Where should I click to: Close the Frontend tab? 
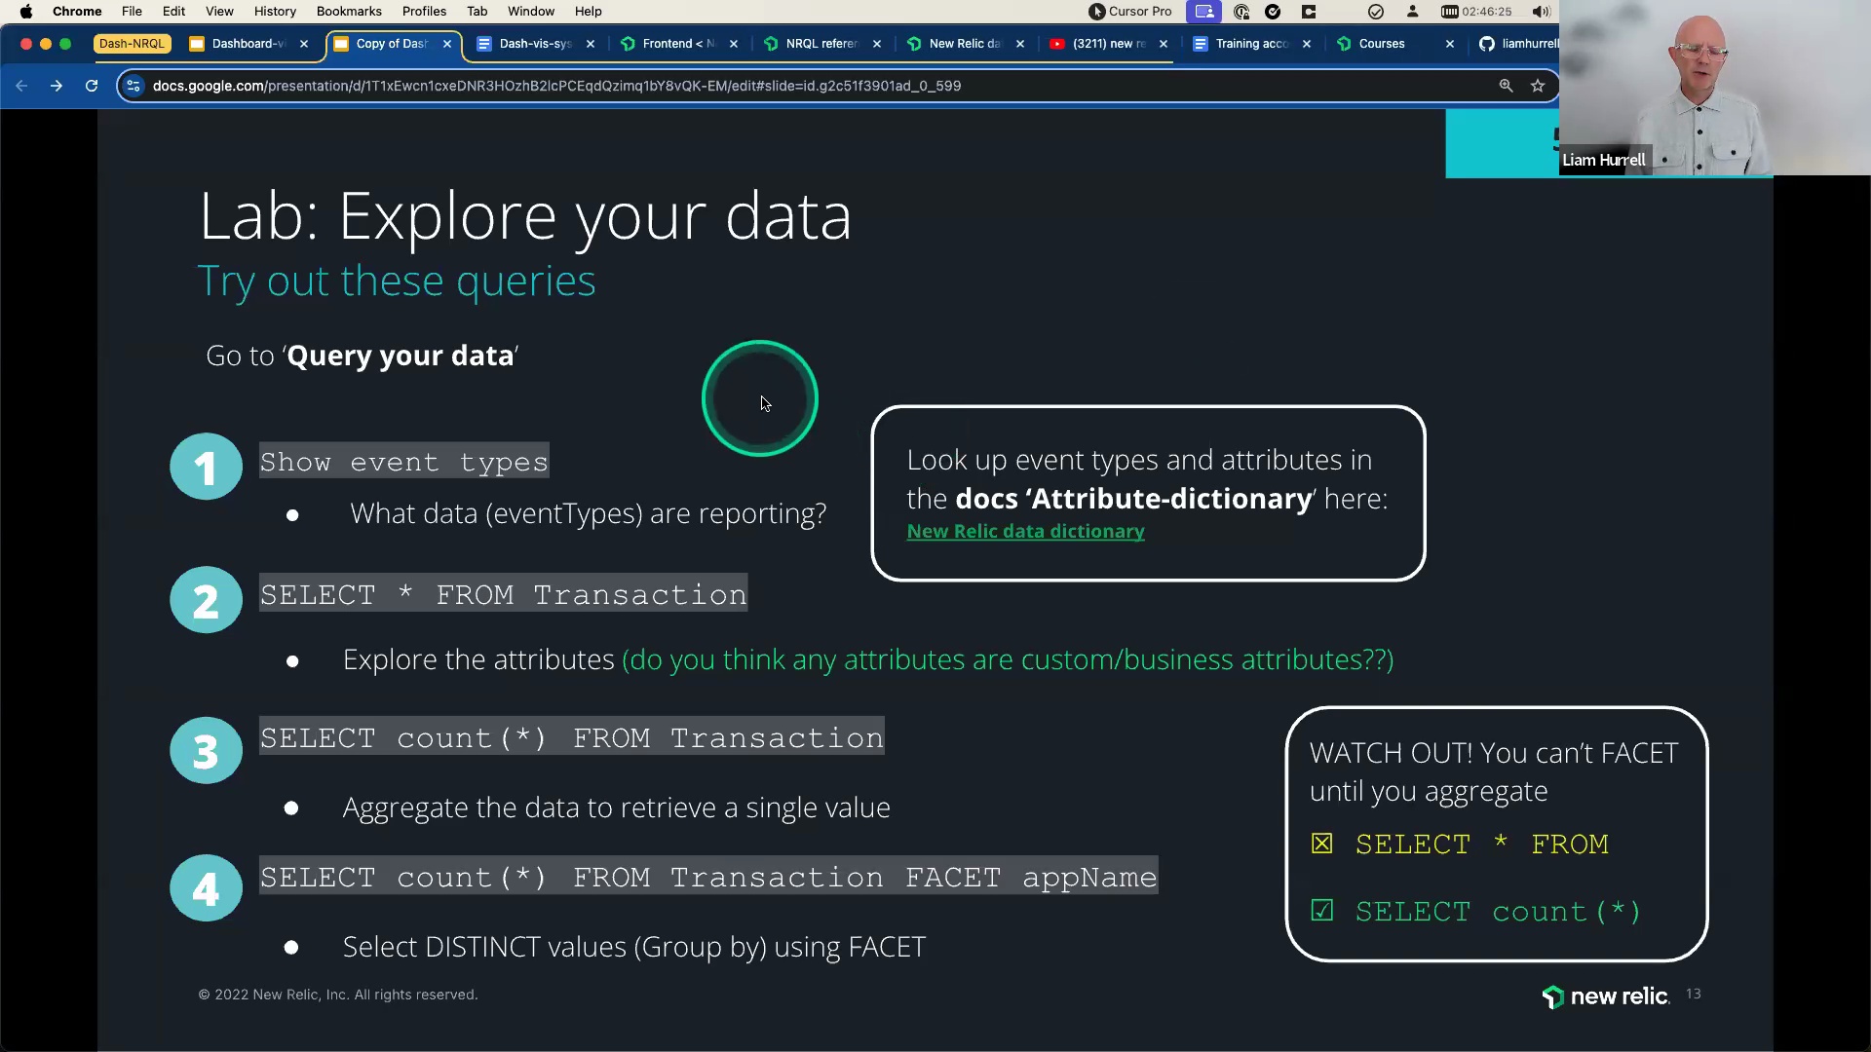click(x=734, y=44)
